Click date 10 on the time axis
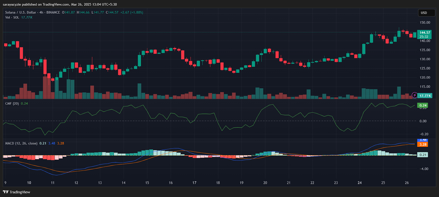The image size is (439, 197). [29, 183]
